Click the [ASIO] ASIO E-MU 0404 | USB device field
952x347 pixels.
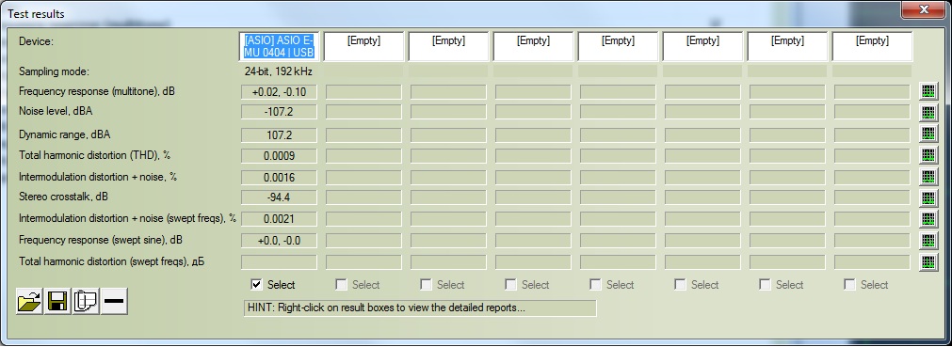(279, 46)
